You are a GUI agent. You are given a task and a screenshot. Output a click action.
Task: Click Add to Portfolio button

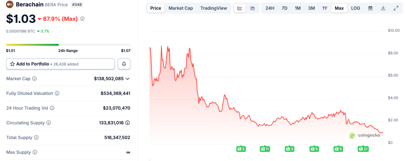point(60,64)
